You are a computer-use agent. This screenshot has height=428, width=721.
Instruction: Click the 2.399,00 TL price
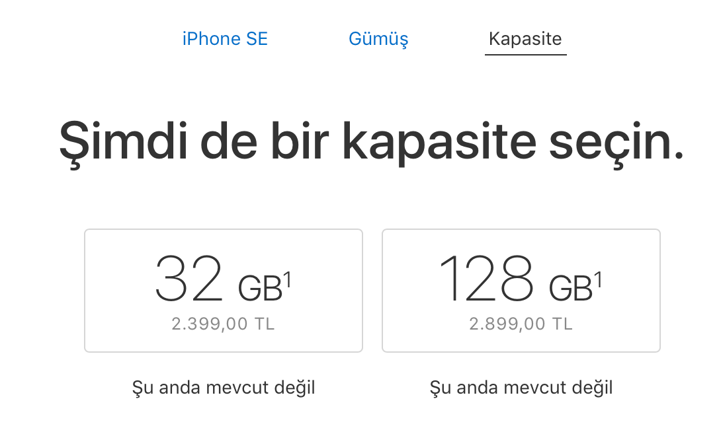[224, 324]
